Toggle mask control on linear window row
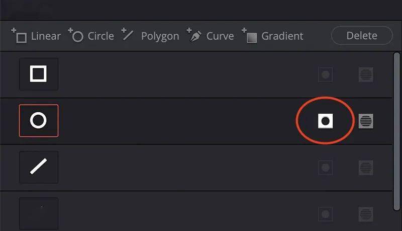Image resolution: width=402 pixels, height=231 pixels. click(x=366, y=75)
